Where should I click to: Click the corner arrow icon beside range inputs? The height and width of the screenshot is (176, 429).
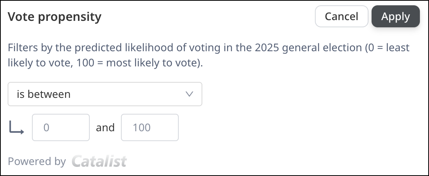point(17,128)
